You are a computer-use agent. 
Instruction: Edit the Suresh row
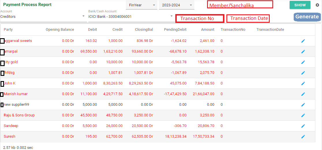coord(303,136)
